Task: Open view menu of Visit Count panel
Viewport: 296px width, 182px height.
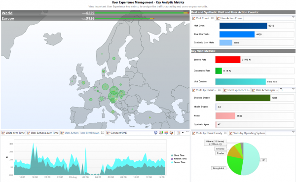Action: coord(293,17)
